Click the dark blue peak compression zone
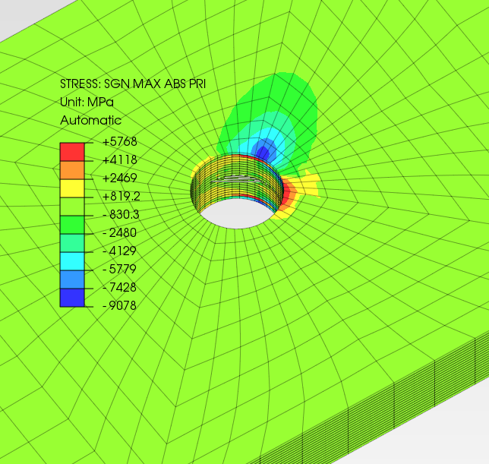Screen dimensions: 489x464 point(263,153)
